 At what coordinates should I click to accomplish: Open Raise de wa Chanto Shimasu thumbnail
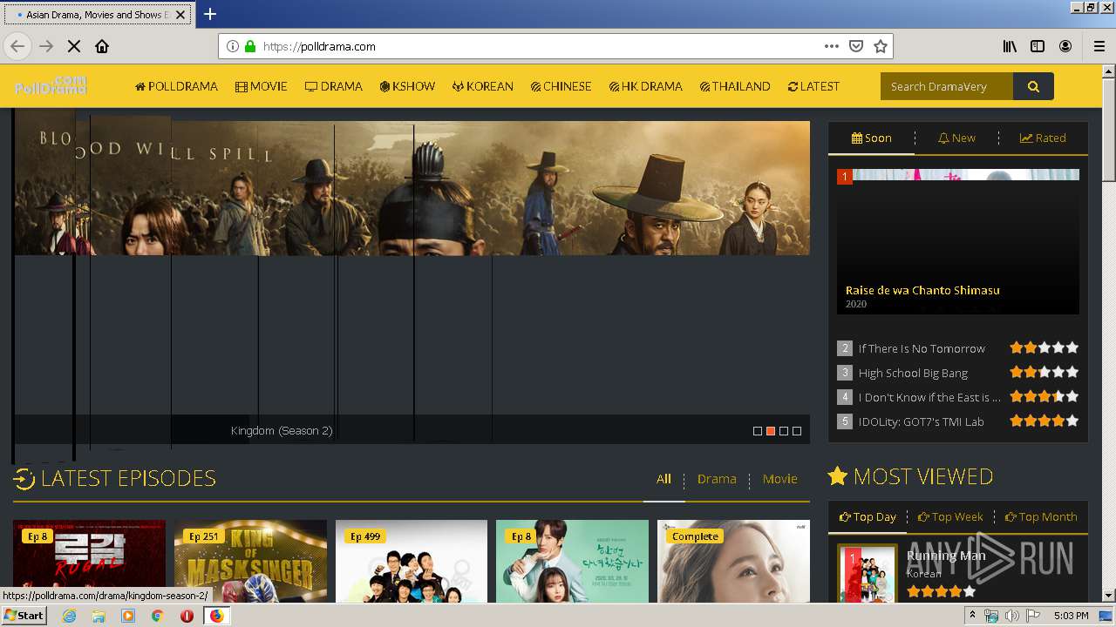pyautogui.click(x=957, y=241)
